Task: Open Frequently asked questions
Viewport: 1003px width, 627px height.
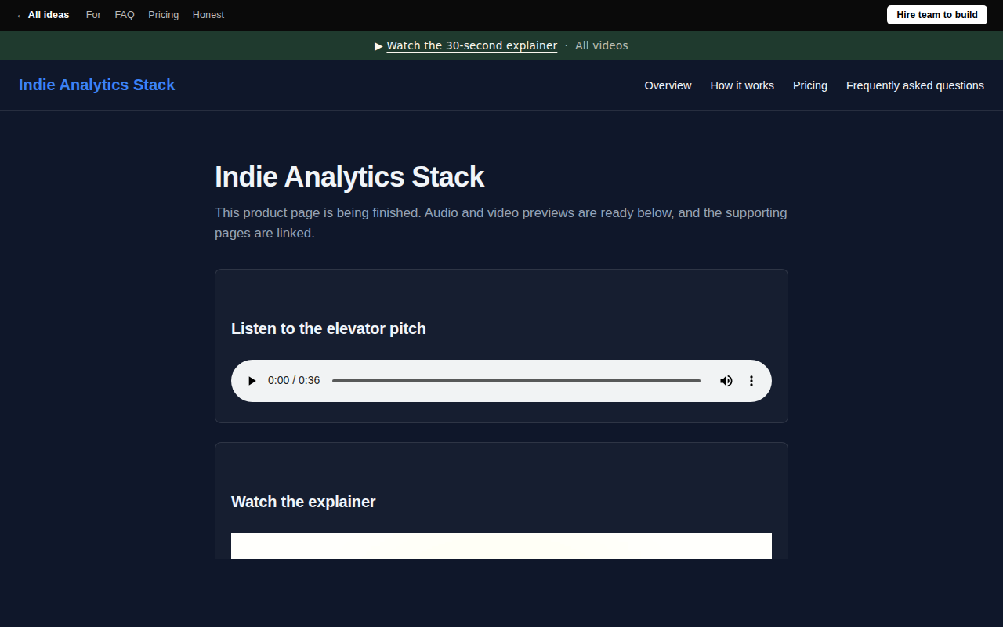Action: [x=915, y=85]
